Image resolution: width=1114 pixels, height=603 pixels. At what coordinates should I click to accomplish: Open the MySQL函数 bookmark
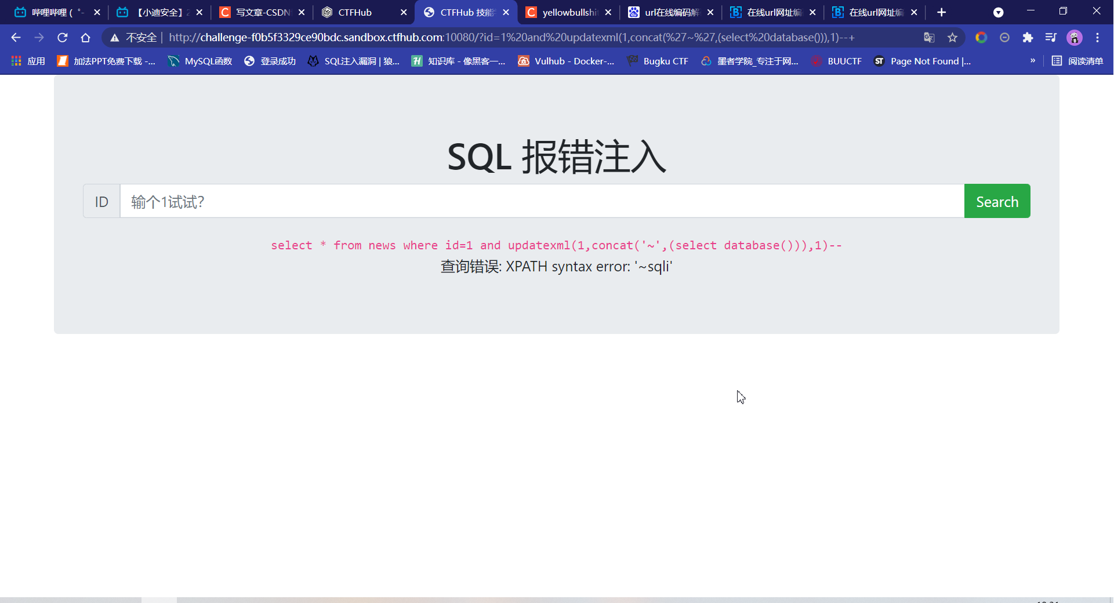tap(199, 61)
